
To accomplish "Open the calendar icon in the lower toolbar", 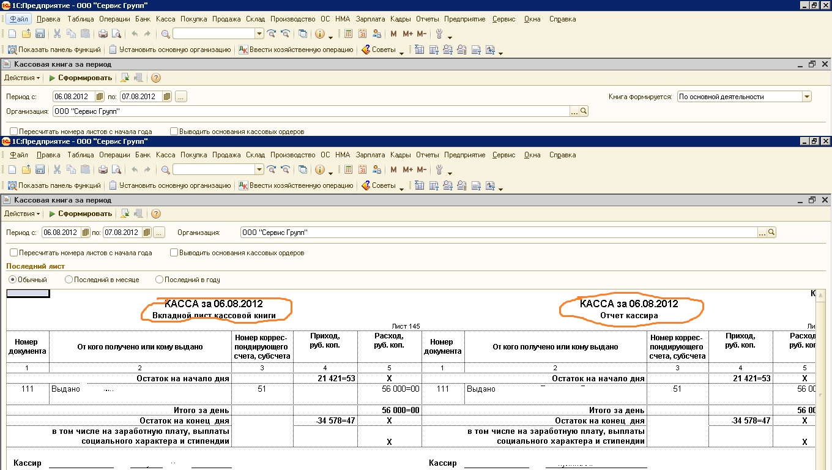I will 362,170.
